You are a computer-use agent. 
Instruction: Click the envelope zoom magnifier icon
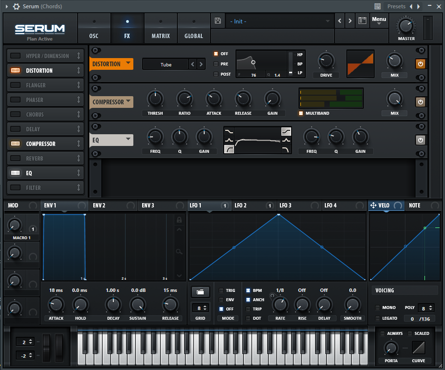pos(179,251)
